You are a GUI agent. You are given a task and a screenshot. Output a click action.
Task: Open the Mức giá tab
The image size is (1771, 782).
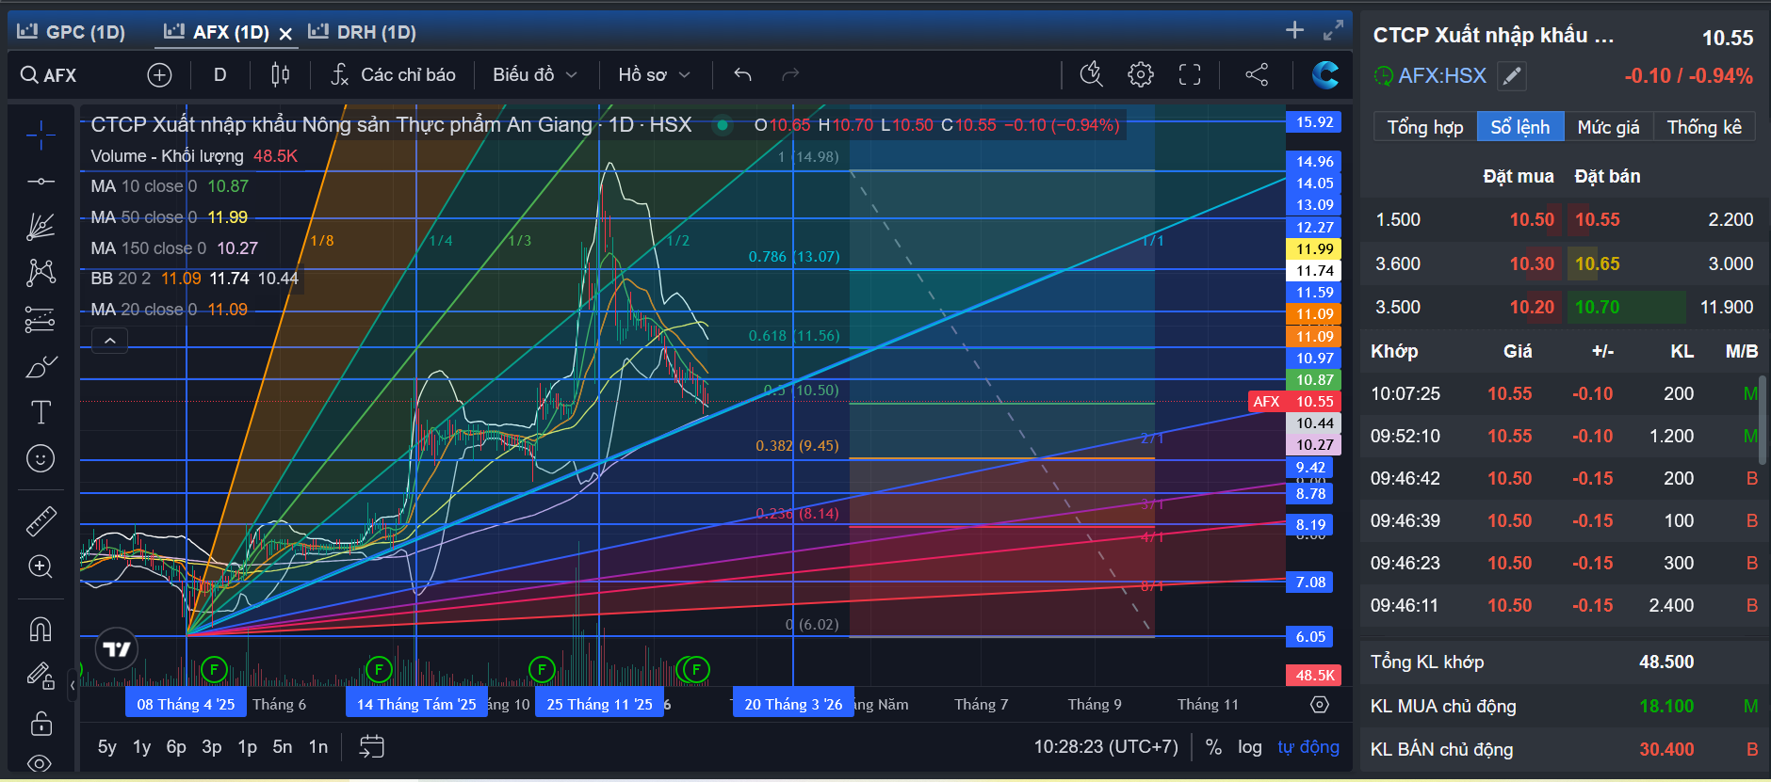point(1609,127)
